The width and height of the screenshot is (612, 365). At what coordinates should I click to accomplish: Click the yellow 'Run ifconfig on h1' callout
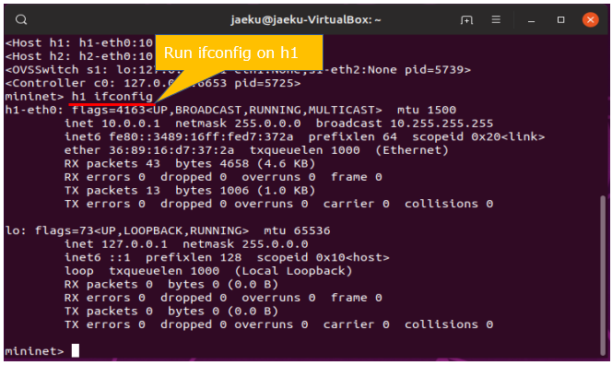click(x=239, y=53)
